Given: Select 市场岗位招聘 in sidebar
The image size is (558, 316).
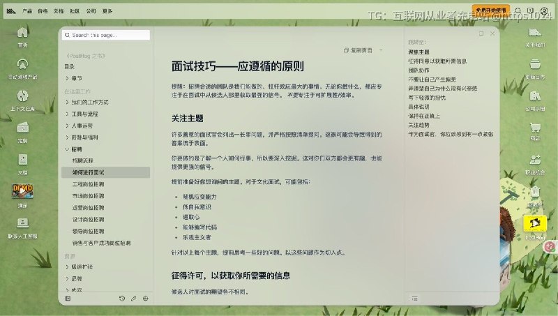Looking at the screenshot, I should pos(89,196).
